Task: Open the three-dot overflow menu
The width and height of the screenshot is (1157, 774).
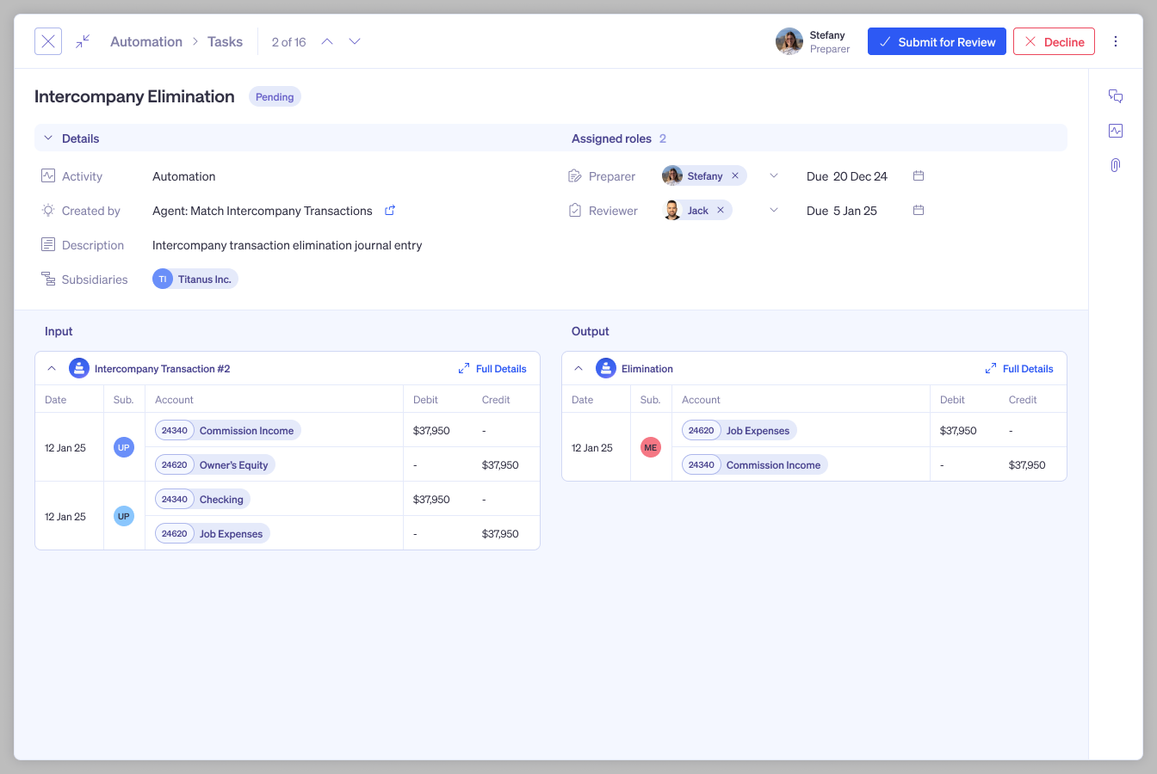Action: coord(1116,41)
